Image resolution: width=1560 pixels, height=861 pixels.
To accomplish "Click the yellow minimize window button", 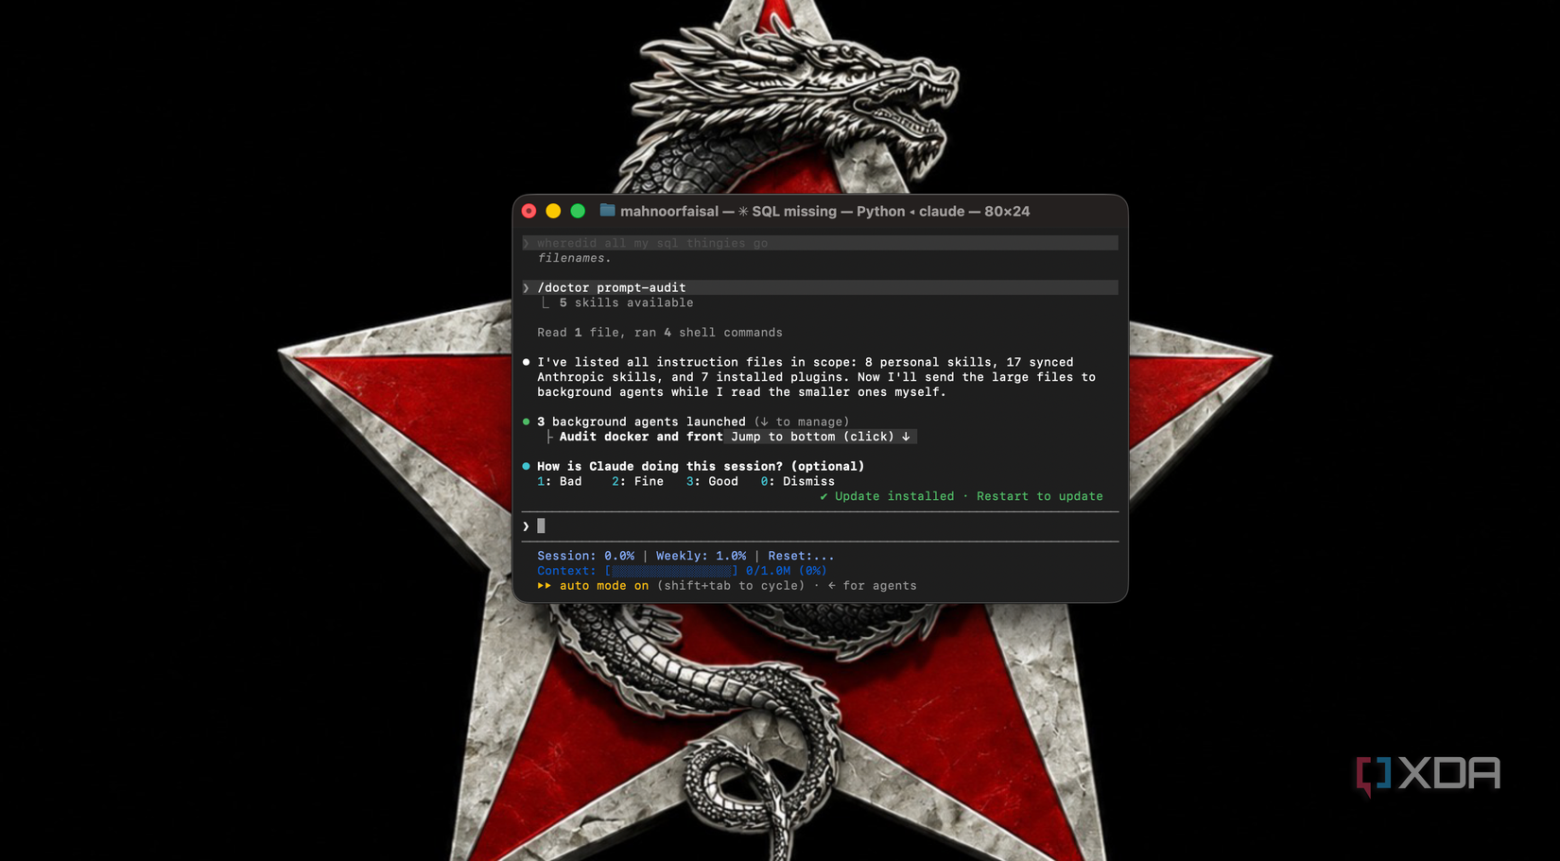I will tap(553, 211).
